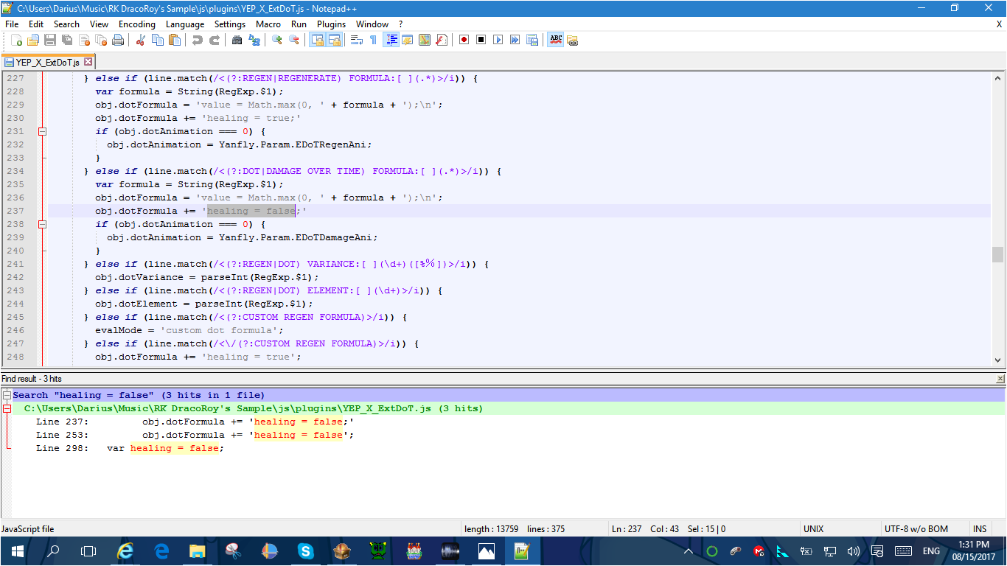The height and width of the screenshot is (566, 1007).
Task: Click the Cut scissors icon
Action: (140, 40)
